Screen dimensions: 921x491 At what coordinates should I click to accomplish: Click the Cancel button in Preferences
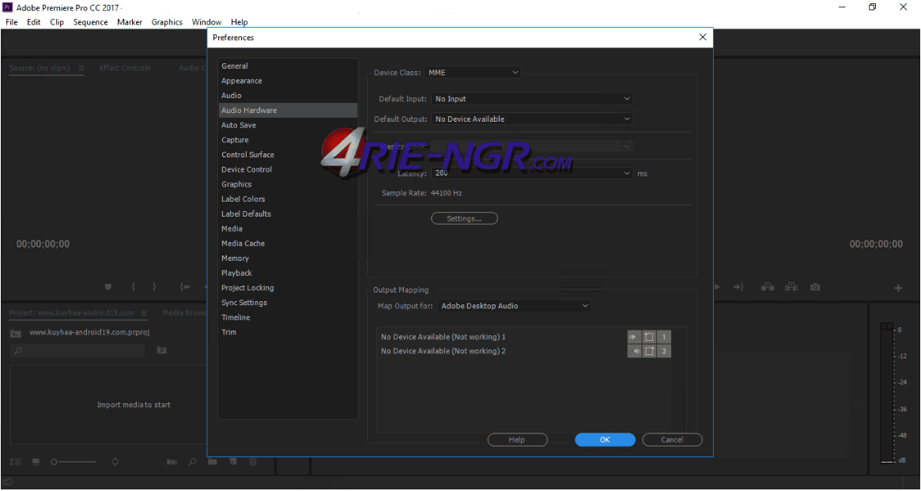click(672, 440)
